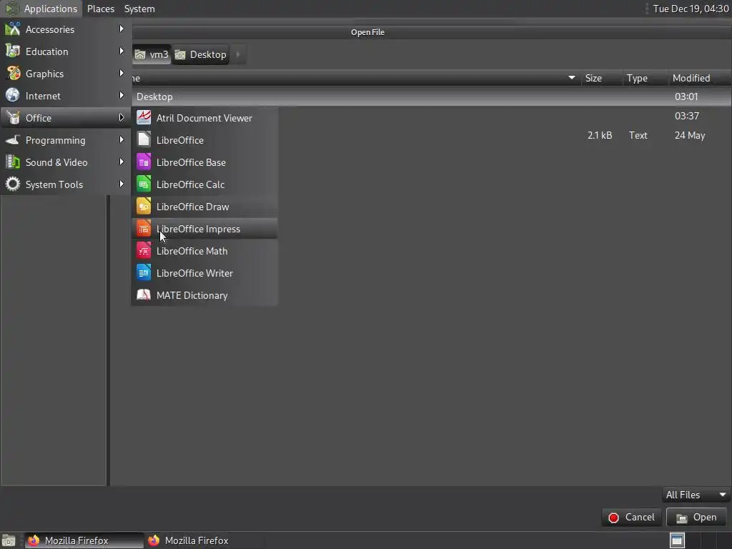Expand the Accessories submenu arrow
Image resolution: width=732 pixels, height=549 pixels.
click(x=122, y=29)
